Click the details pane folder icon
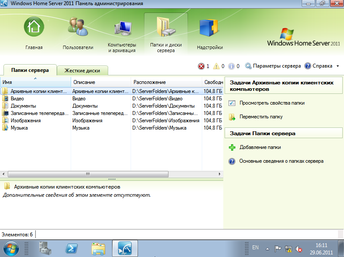 [x=7, y=186]
